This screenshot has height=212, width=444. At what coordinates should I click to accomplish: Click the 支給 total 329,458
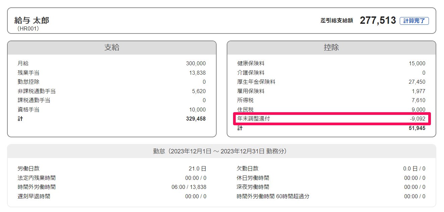(196, 119)
